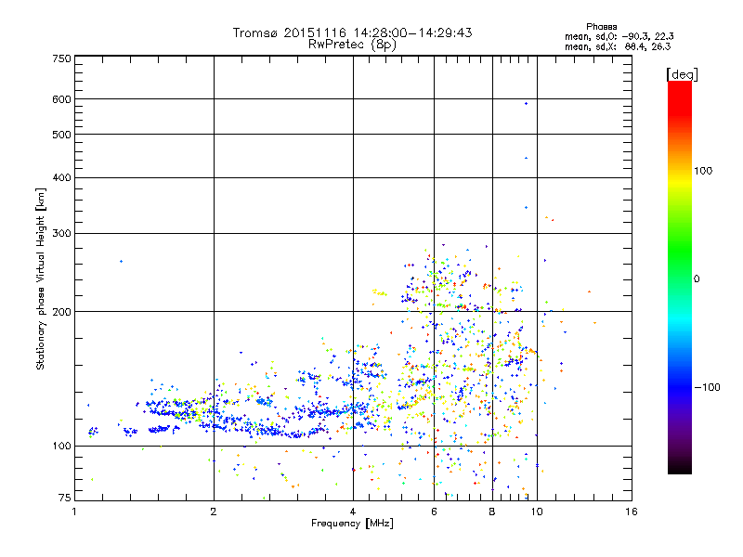Image resolution: width=743 pixels, height=557 pixels.
Task: Click the 'mean, sd,O: -90.3, 22.3' text
Action: [619, 36]
